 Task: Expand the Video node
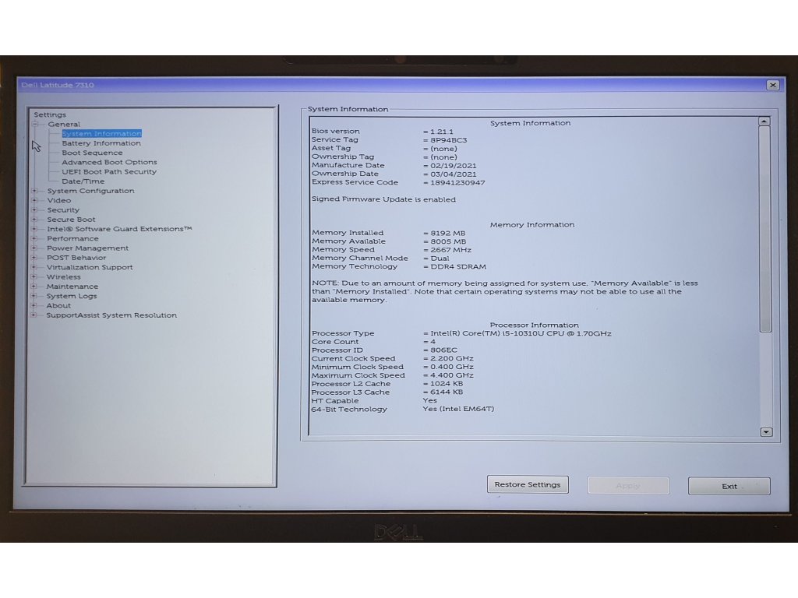[x=34, y=200]
